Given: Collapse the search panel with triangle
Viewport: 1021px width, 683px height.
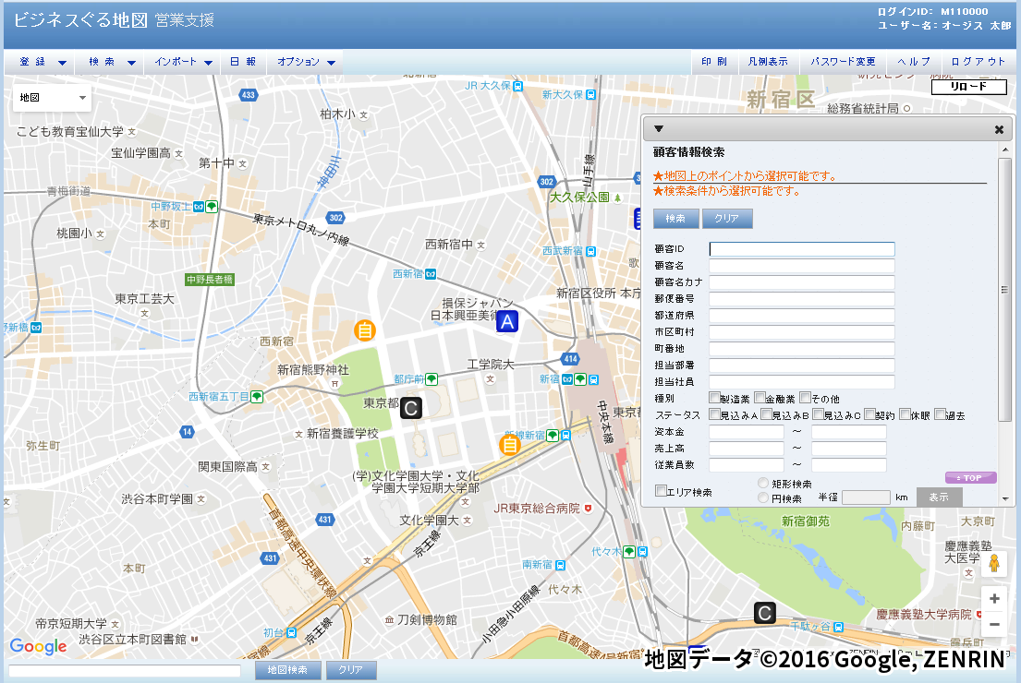Looking at the screenshot, I should click(x=658, y=129).
